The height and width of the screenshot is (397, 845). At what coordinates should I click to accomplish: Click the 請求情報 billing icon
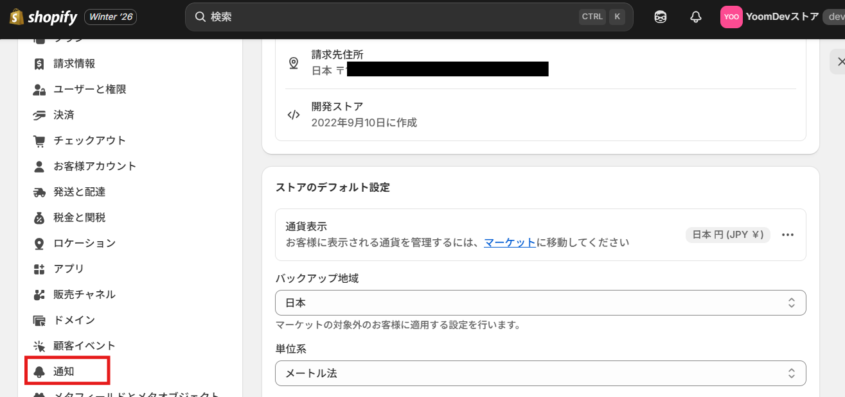tap(40, 63)
